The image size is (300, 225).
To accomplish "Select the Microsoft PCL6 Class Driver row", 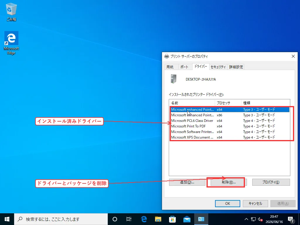I will (230, 120).
